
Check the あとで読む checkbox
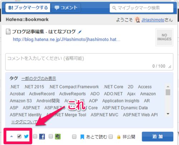click(74, 137)
